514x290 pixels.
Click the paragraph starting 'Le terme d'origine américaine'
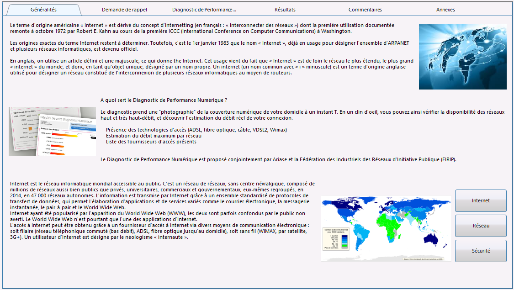coord(202,28)
